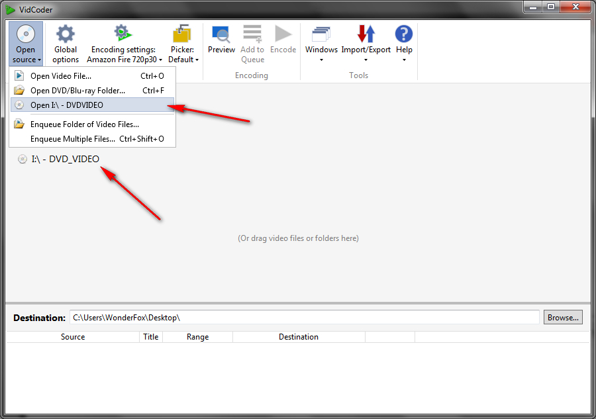
Task: Click the Add to Queue icon
Action: click(x=252, y=34)
